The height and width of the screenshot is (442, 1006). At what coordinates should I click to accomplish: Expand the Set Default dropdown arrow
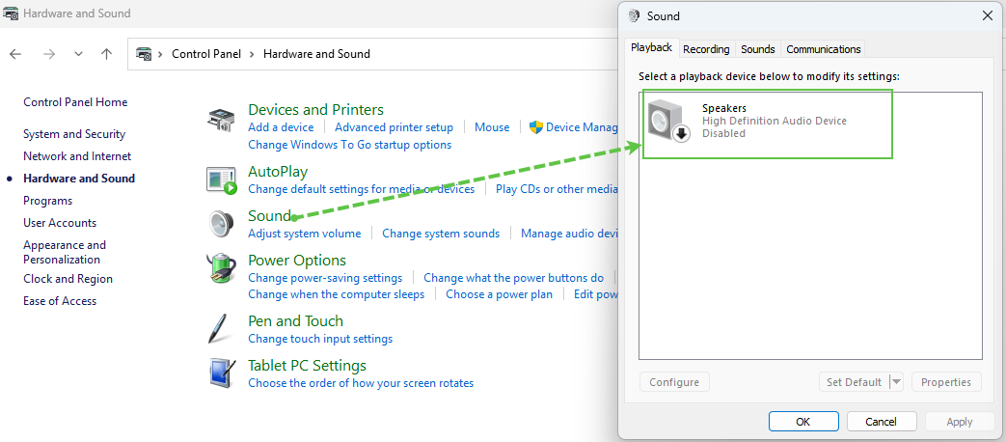[896, 382]
